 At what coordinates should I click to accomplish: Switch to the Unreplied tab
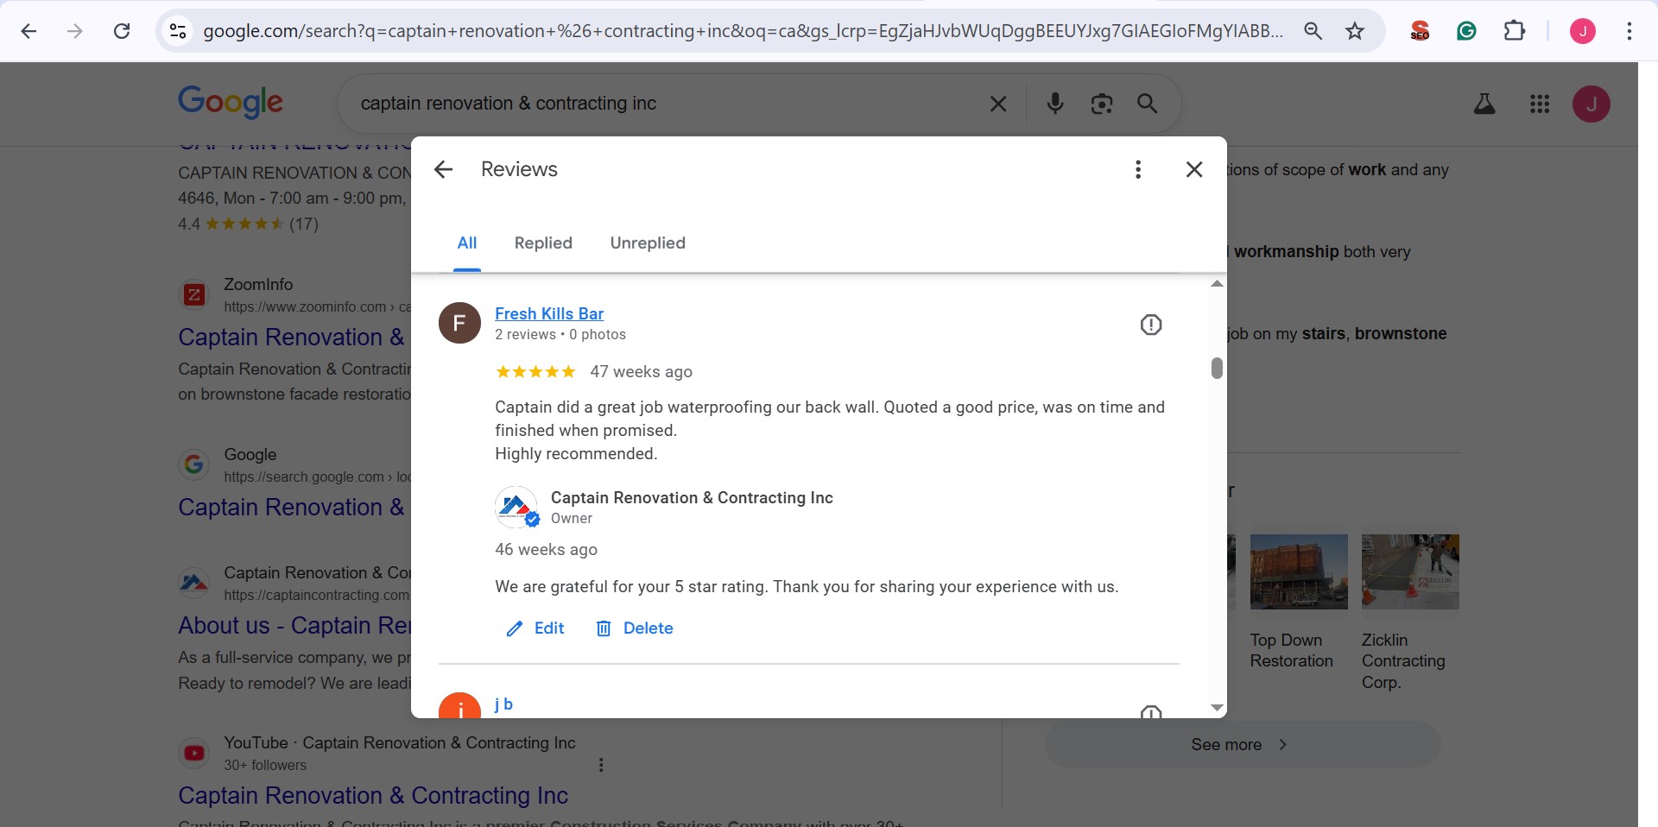pyautogui.click(x=648, y=243)
